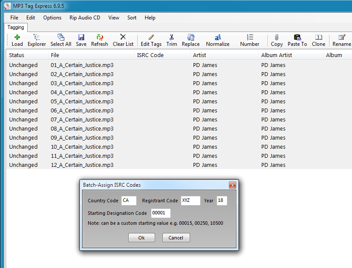Edit the Country Code field
This screenshot has width=352, height=268.
click(129, 201)
